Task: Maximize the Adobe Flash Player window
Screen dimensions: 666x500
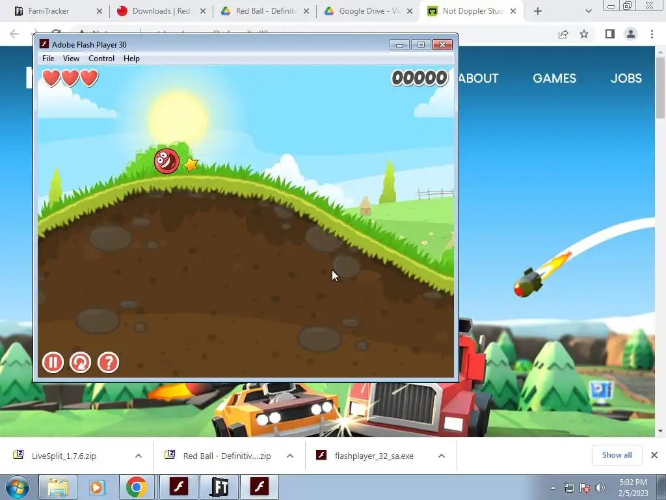Action: click(421, 45)
